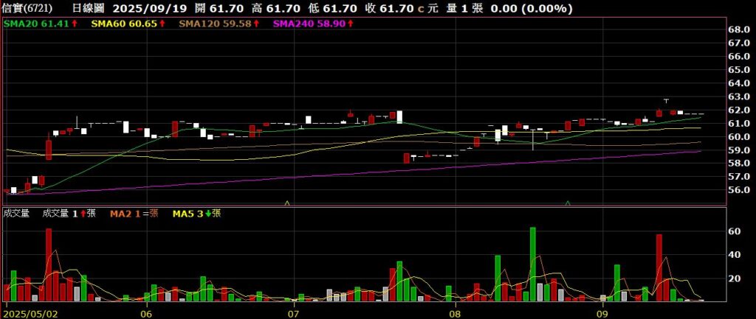The image size is (756, 319).
Task: Click the 68.0 price axis label
Action: pos(739,30)
